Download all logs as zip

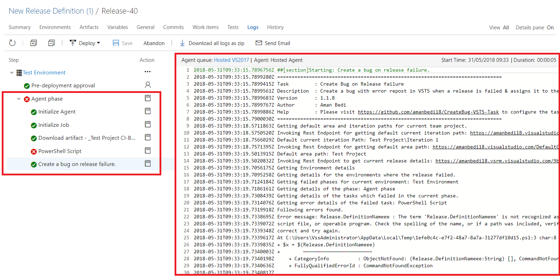tap(212, 43)
